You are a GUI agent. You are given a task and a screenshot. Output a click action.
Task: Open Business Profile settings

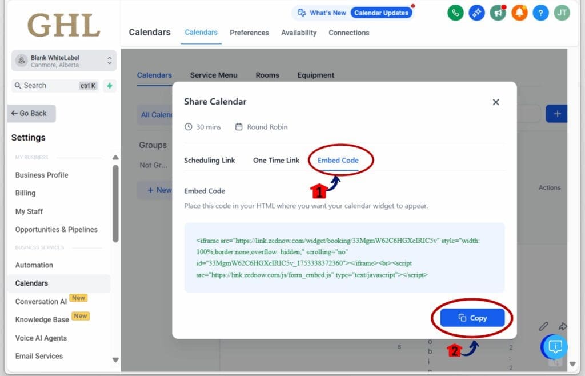click(42, 175)
